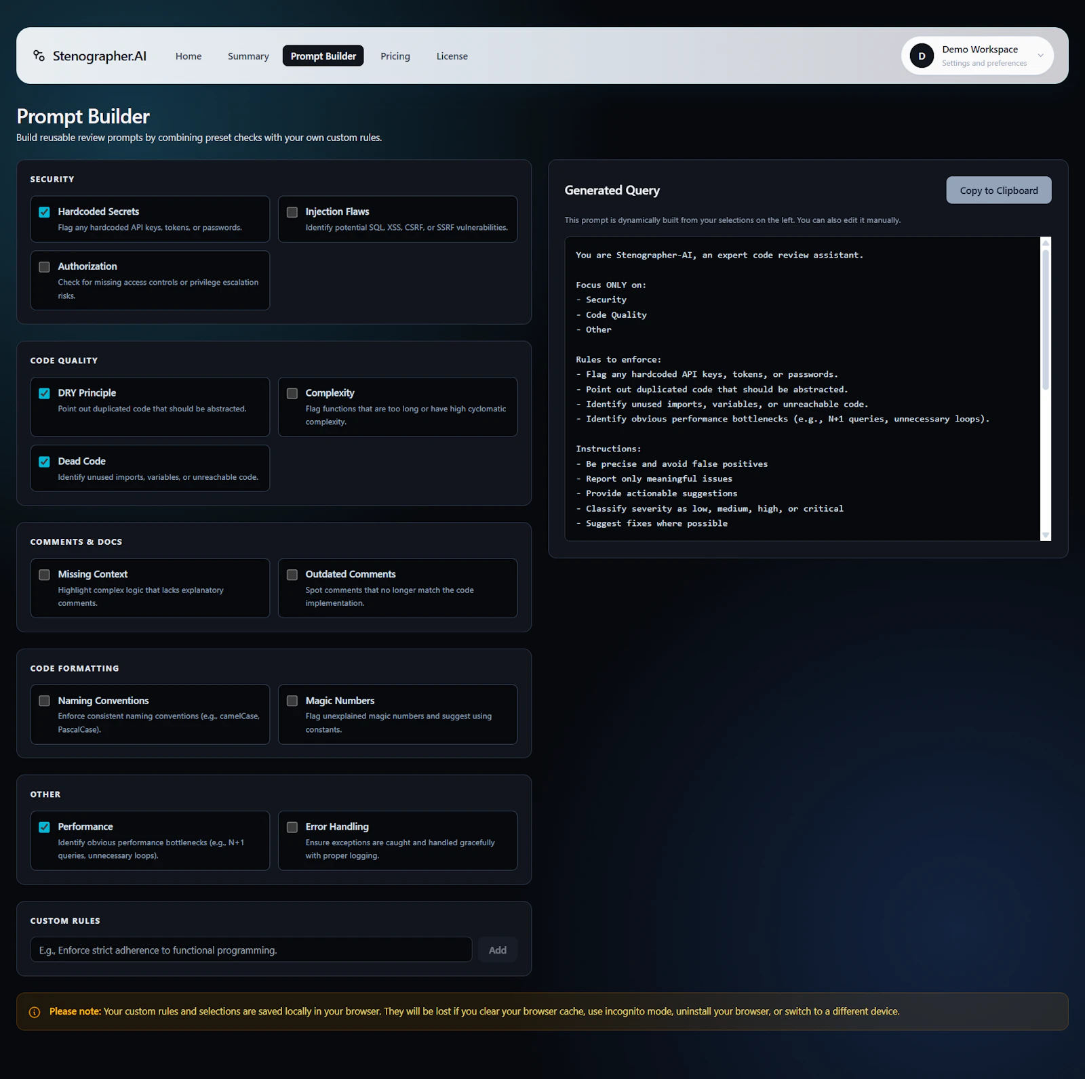Screen dimensions: 1085x1079
Task: Click Copy to Clipboard button
Action: tap(999, 190)
